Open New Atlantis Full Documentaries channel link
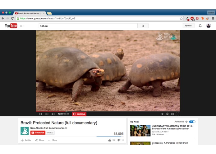Screen dimensions: 216x154 point(47,128)
